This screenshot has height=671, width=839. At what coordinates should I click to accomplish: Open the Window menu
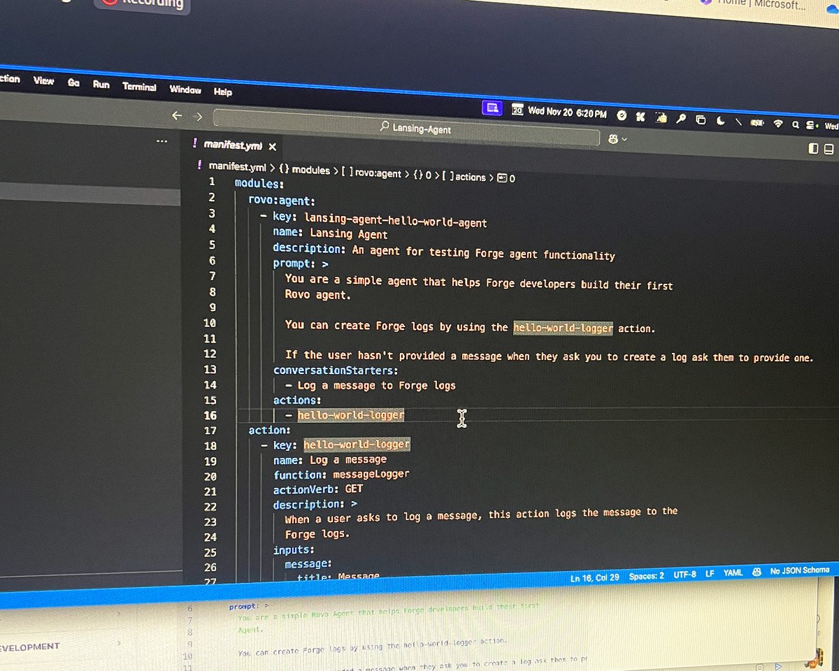185,89
